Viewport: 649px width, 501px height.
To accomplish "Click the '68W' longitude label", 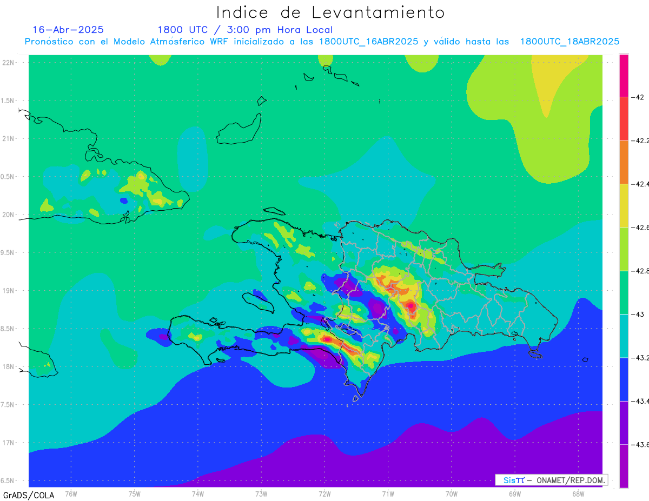I will (x=578, y=493).
